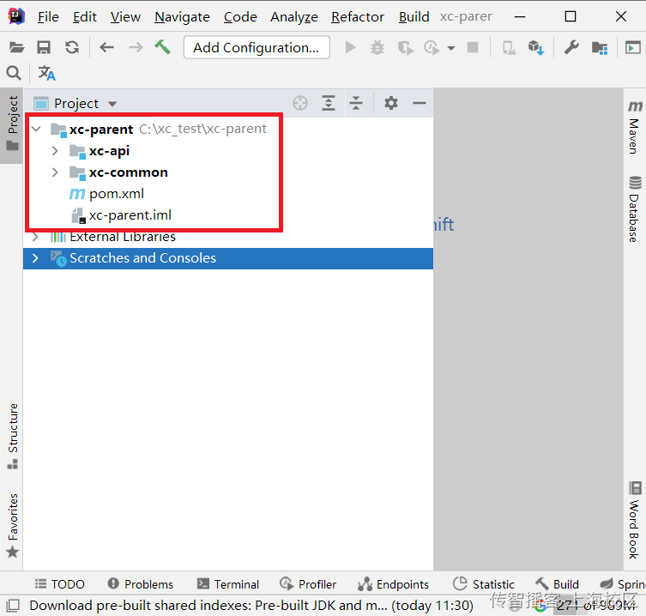Screen dimensions: 646x616
Task: Open the Profiler tool window
Action: [x=308, y=584]
